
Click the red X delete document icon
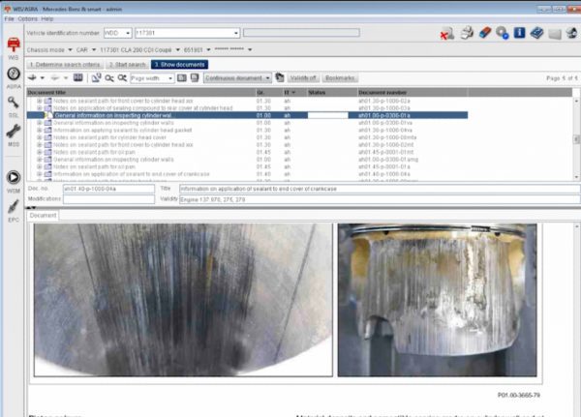click(x=447, y=33)
